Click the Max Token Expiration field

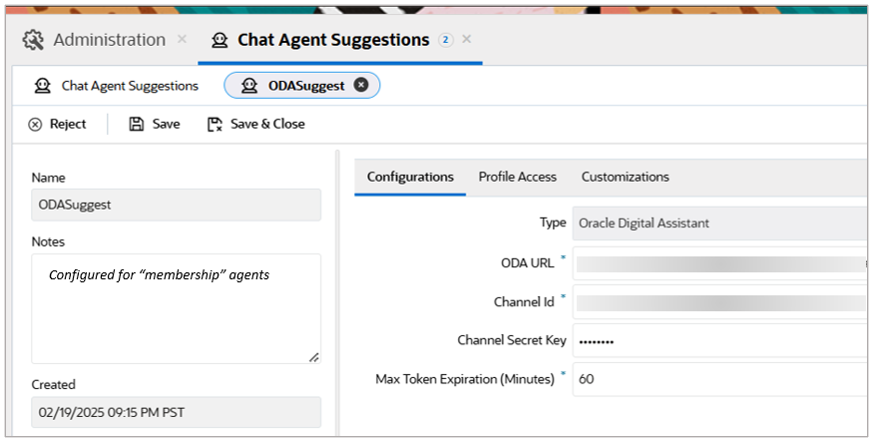pos(718,379)
